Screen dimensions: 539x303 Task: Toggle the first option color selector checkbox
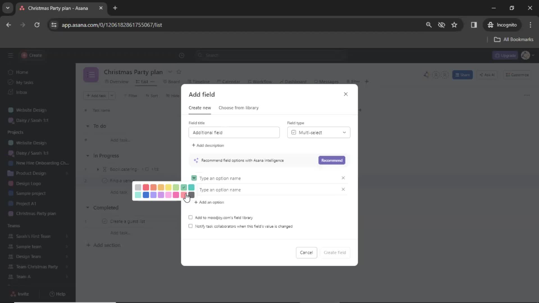coord(194,178)
